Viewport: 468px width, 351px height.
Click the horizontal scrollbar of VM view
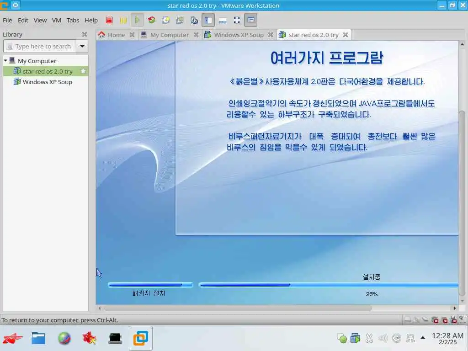tap(237, 308)
